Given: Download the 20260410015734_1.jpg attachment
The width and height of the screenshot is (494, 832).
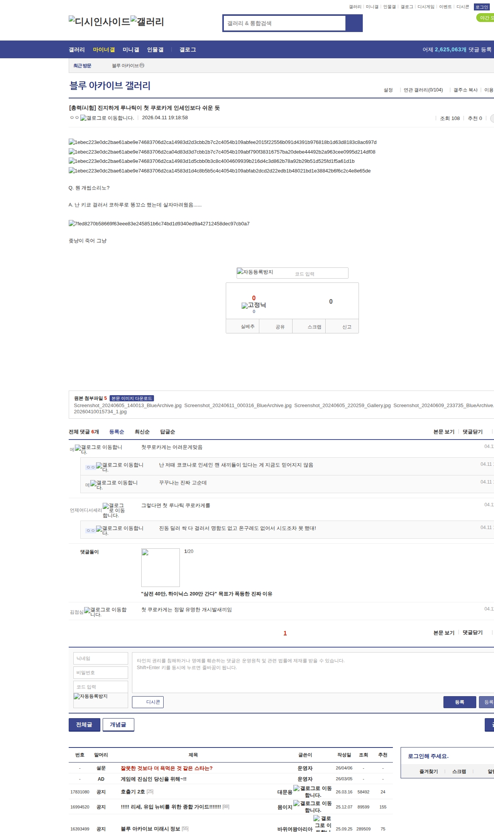Looking at the screenshot, I should [100, 412].
